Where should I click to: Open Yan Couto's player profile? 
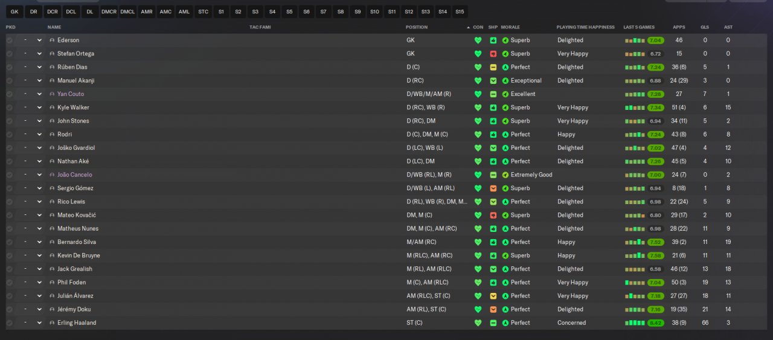pyautogui.click(x=71, y=94)
